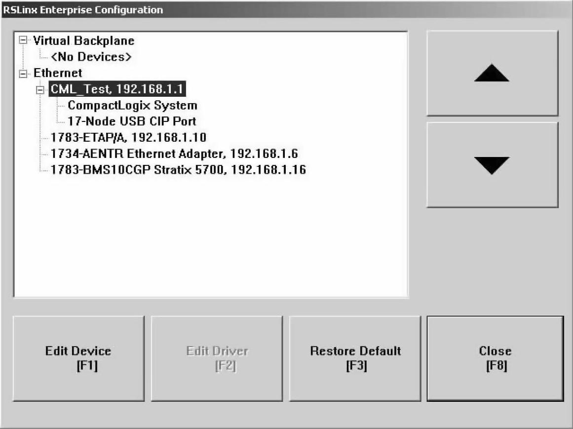Select 17-Node USB CIP Port
The width and height of the screenshot is (573, 429).
click(132, 121)
